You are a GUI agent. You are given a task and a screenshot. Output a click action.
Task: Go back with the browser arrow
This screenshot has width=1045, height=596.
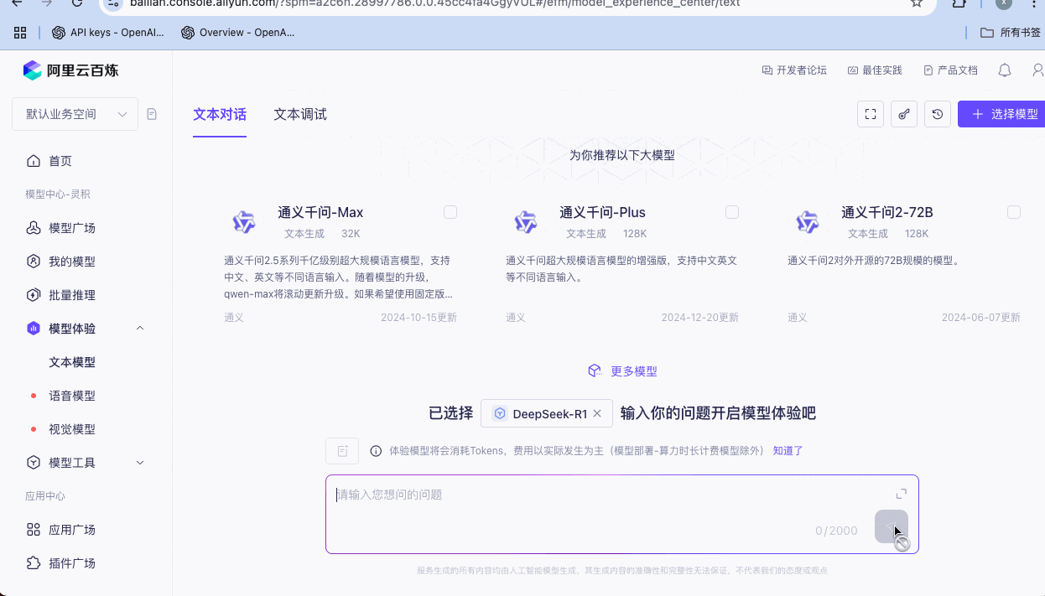(x=17, y=3)
